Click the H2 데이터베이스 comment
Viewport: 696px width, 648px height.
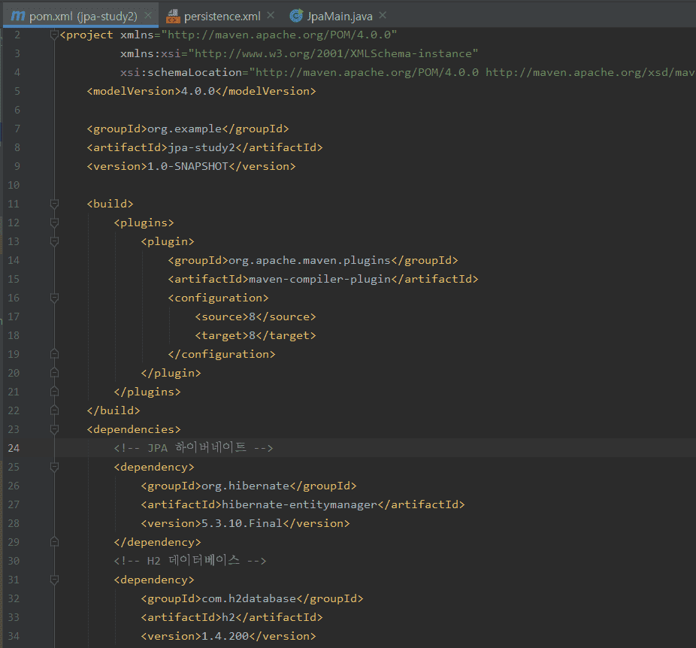point(190,561)
